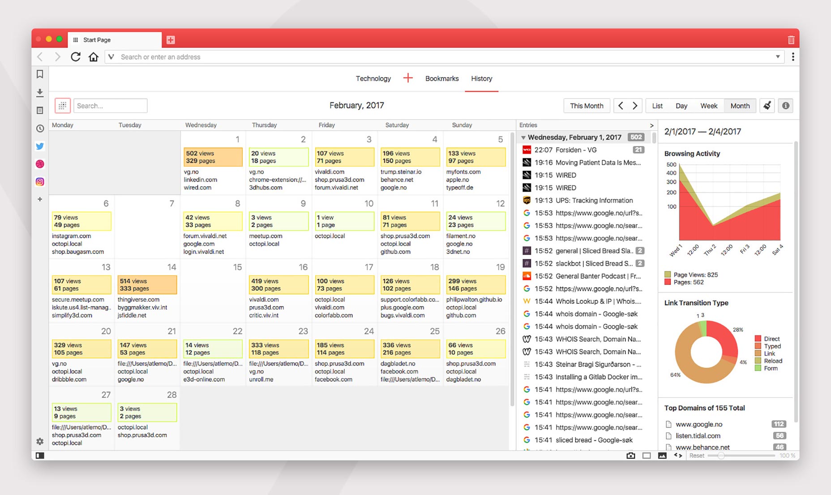Open the closed tabs trash icon

pyautogui.click(x=791, y=40)
